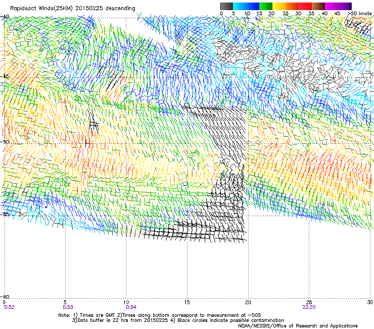Click the note 'Times are GMT' line
Viewport: 374px width, 329px height.
tap(160, 315)
